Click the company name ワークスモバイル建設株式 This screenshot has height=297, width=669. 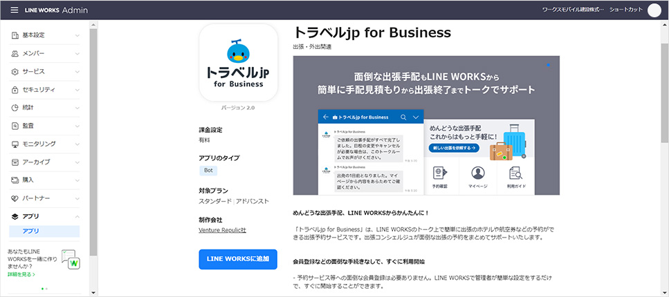pyautogui.click(x=573, y=10)
